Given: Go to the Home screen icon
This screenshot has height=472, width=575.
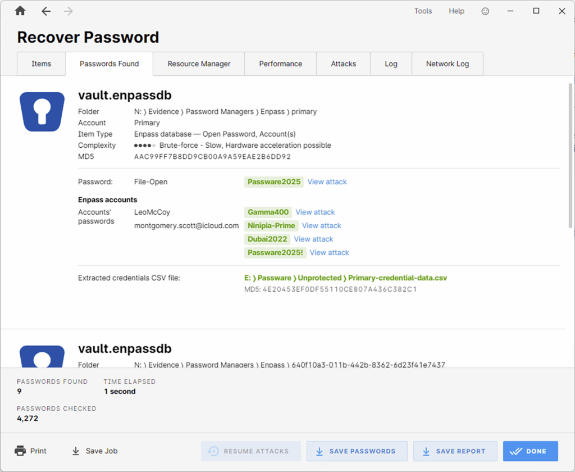Looking at the screenshot, I should tap(20, 11).
